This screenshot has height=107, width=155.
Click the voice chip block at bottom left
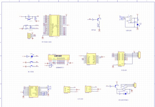coord(33,92)
